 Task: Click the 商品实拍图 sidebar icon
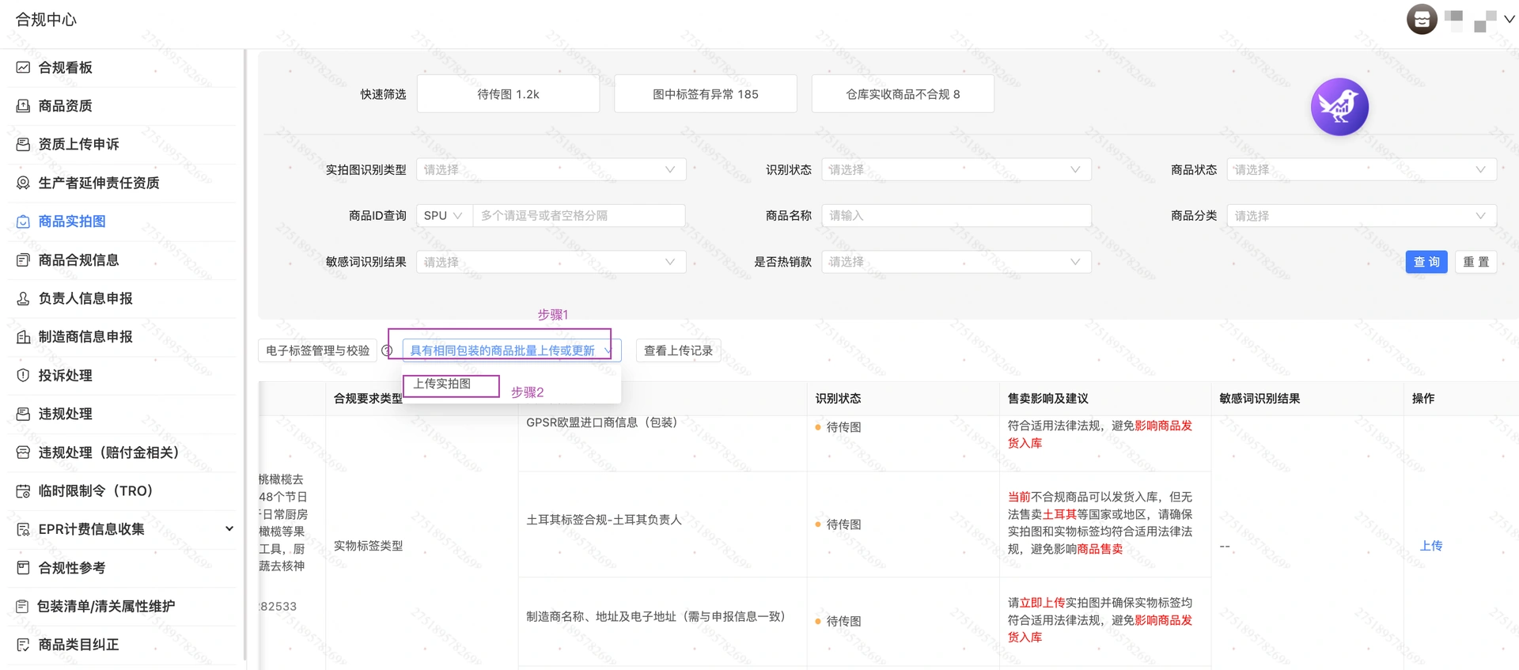point(23,221)
